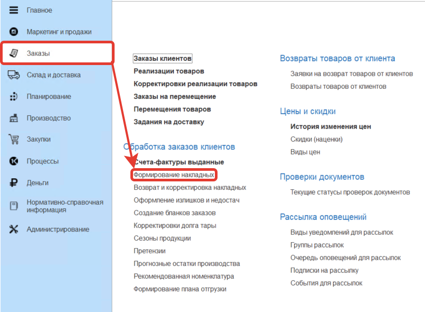The image size is (425, 312).
Task: Open История изменения цен
Action: [330, 126]
